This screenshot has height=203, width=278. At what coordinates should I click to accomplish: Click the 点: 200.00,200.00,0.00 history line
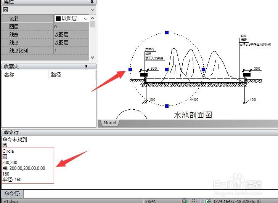(24, 168)
